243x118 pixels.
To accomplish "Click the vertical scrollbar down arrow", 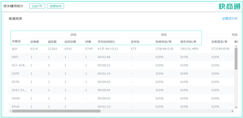I will [x=236, y=107].
